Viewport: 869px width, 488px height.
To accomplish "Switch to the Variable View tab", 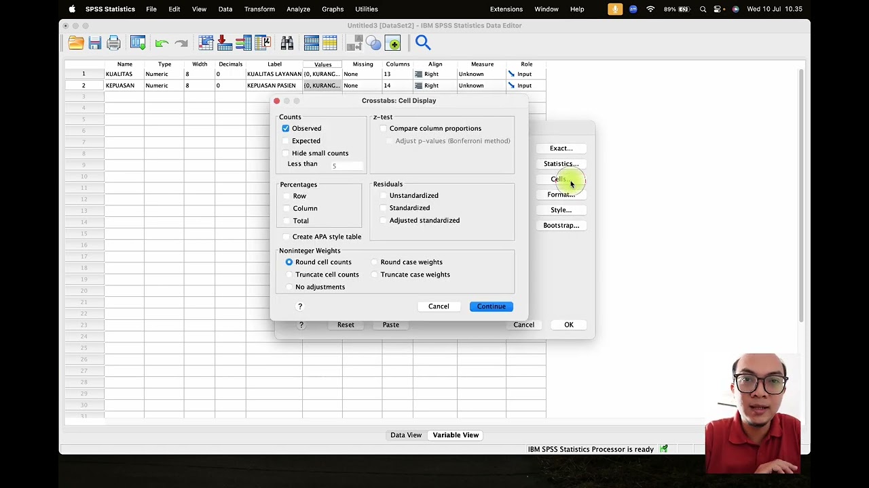I will pos(456,435).
